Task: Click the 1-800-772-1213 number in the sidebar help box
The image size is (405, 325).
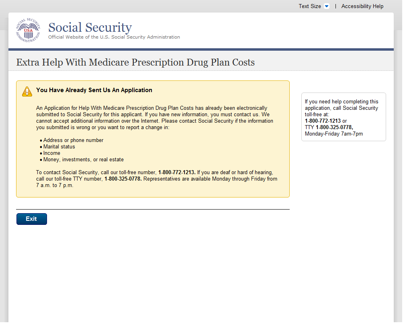Action: (323, 121)
